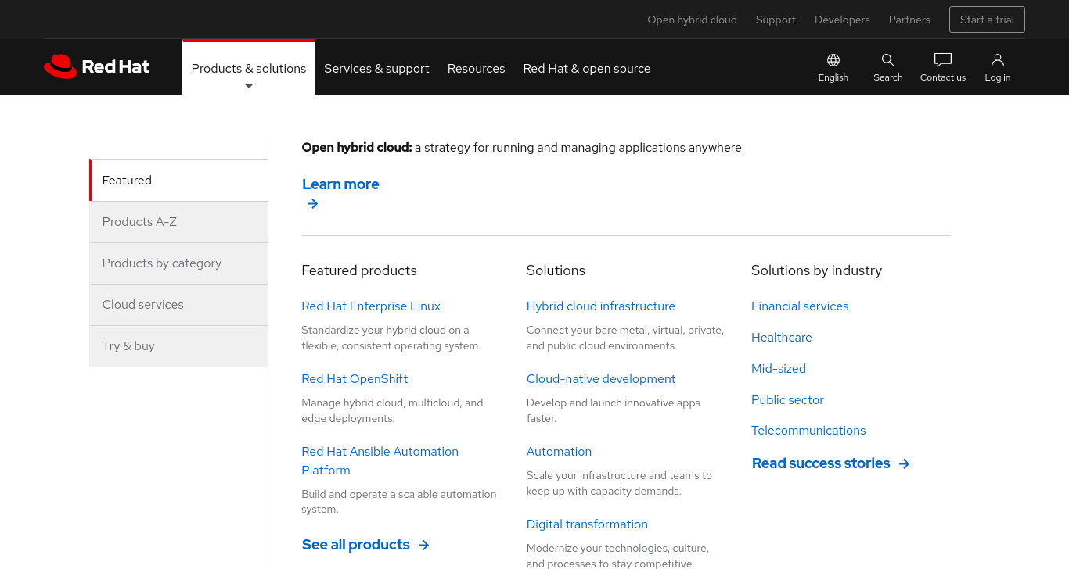This screenshot has height=569, width=1069.
Task: Open the Red Hat & open source menu
Action: point(587,68)
